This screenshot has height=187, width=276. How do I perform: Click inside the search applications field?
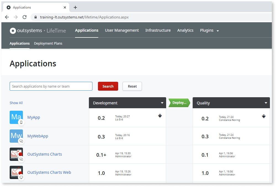[51, 86]
